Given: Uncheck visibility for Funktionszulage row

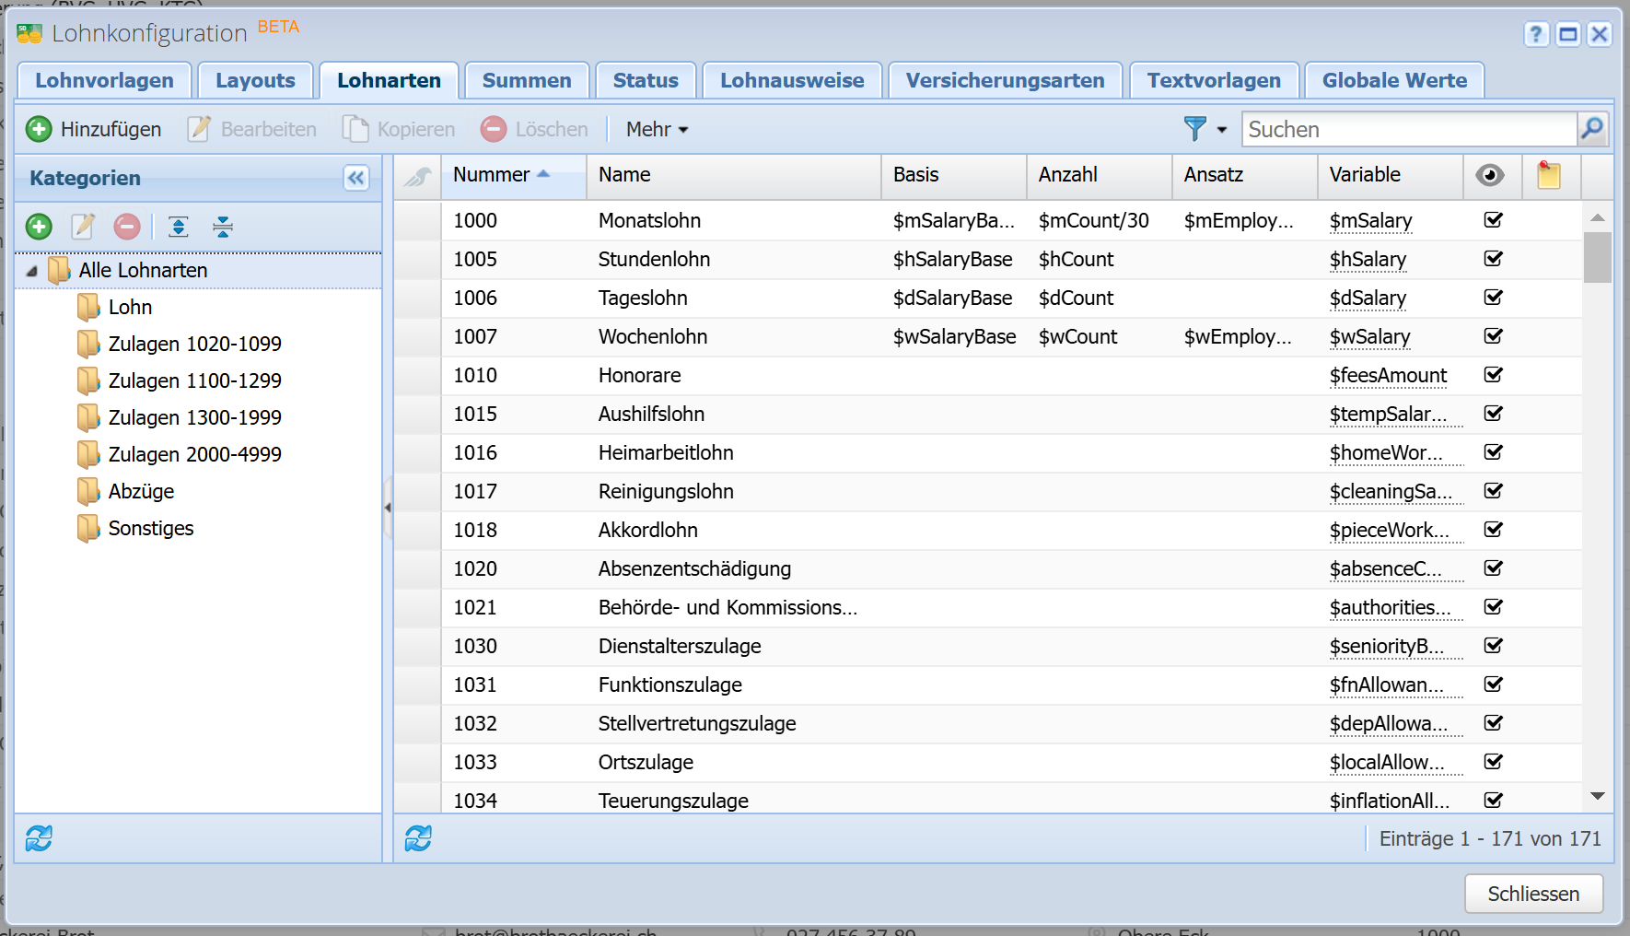Looking at the screenshot, I should [1493, 684].
